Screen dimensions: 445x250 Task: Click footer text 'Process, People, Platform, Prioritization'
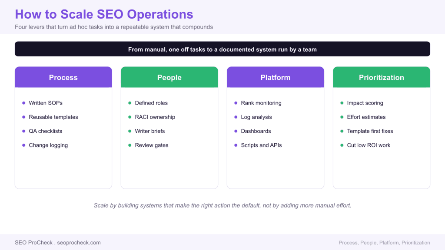point(384,243)
